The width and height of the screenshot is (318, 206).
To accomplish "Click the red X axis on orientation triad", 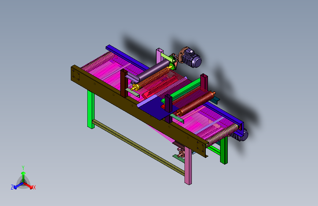I will 29,185.
